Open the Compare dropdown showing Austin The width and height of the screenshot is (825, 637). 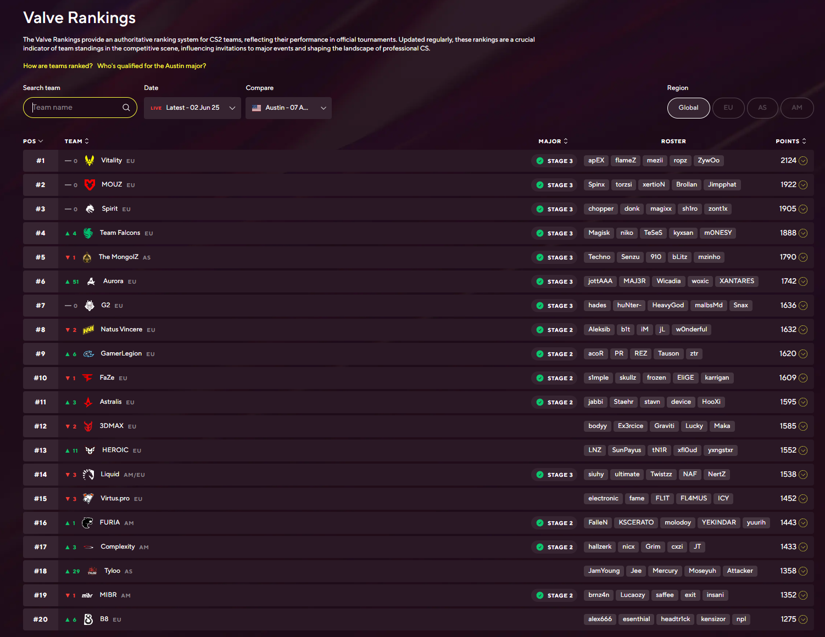288,108
